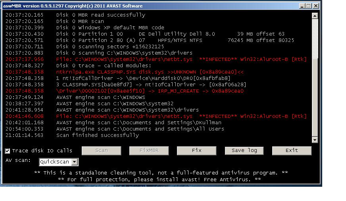Select 'AVAST engine scan C:\WINDOWS' line at 20:37:49.124
This screenshot has width=346, height=201.
coord(75,97)
